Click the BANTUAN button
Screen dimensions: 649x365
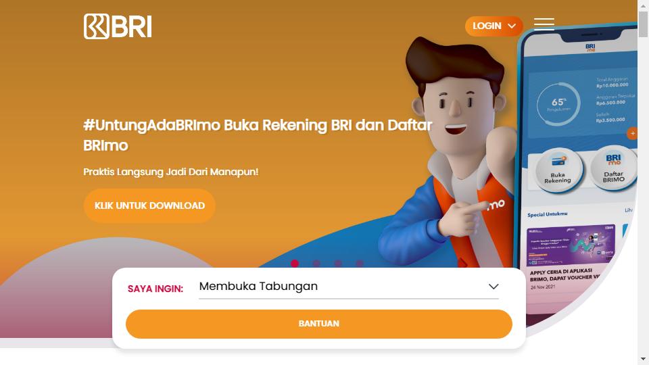click(x=318, y=324)
